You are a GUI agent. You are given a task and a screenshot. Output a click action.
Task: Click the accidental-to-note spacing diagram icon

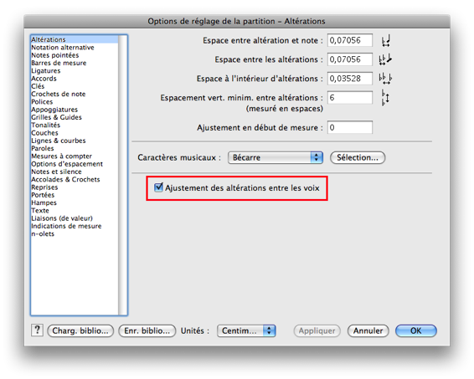[386, 40]
